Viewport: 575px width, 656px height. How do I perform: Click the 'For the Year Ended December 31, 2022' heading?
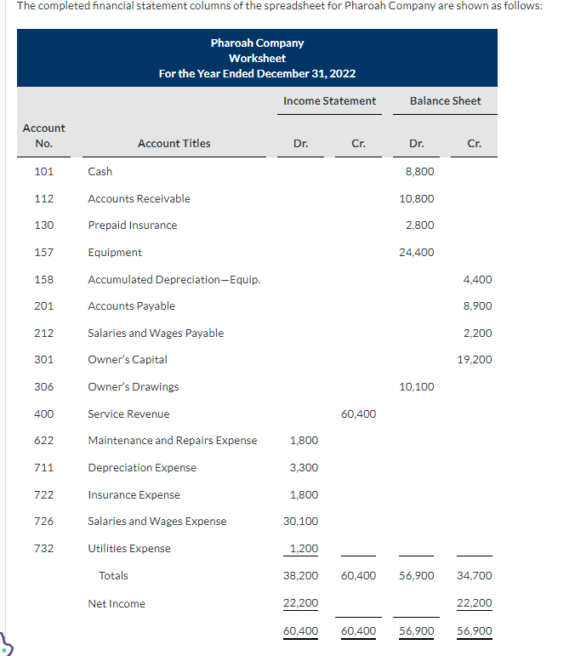tap(257, 74)
